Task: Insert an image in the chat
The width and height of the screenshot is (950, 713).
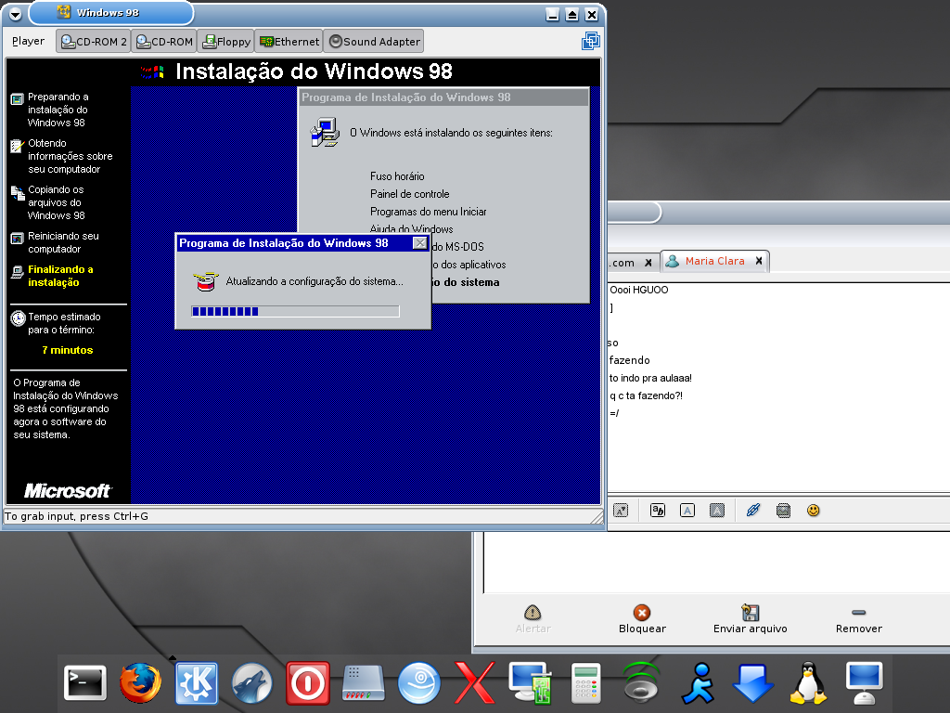Action: click(783, 511)
